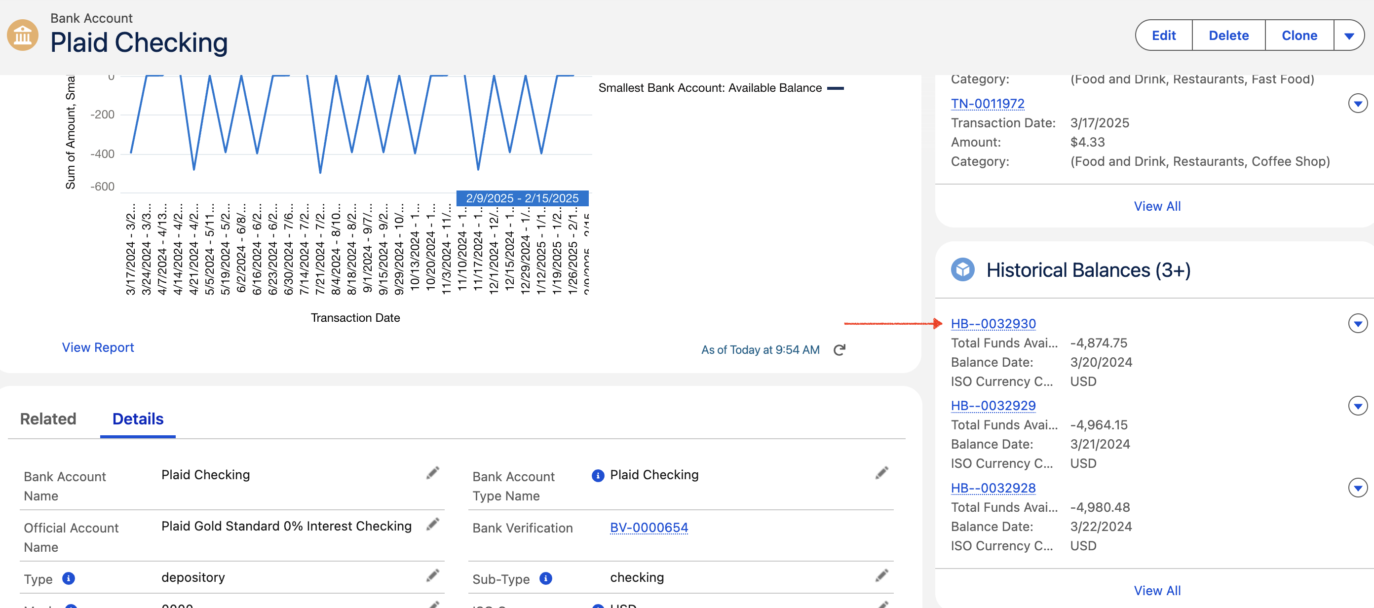Open actions menu for HB--0032930
Screen dimensions: 1374x608
[x=1357, y=323]
